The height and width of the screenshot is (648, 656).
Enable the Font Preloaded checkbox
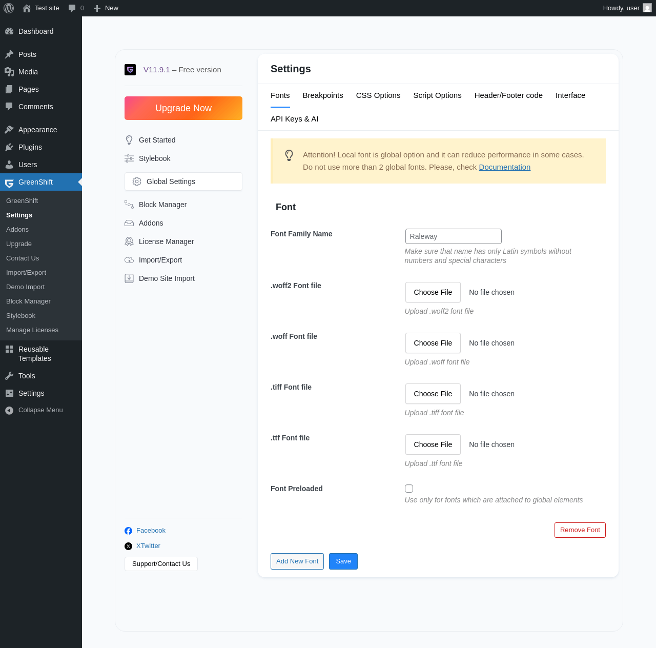(409, 489)
